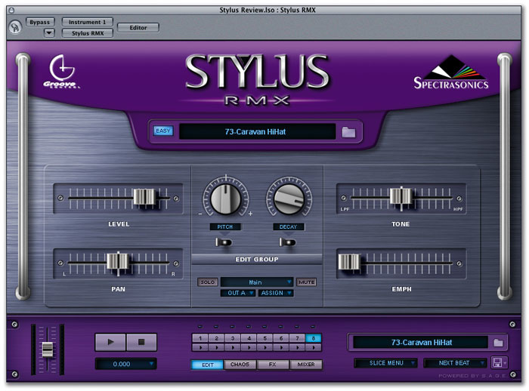Trigger the play arrow under part 3
Screen dimensions: 529x391
(x=233, y=347)
